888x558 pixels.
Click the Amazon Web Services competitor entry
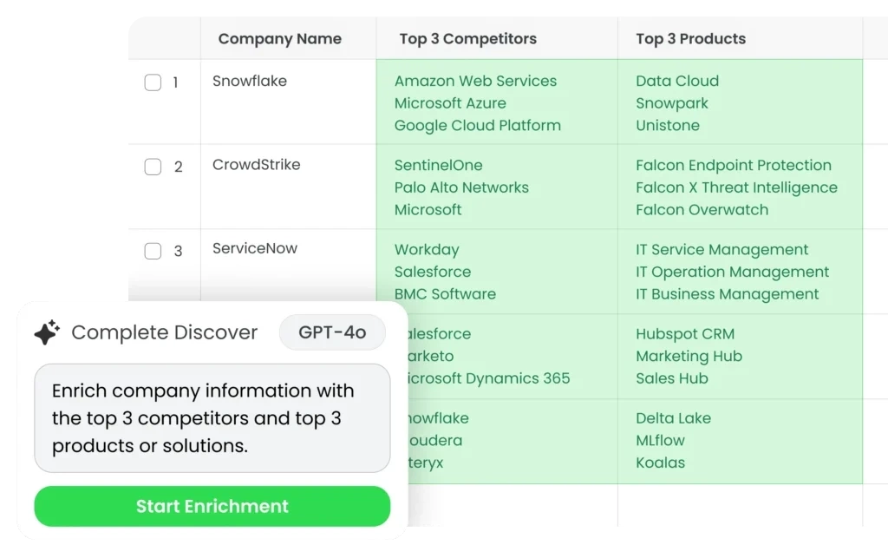coord(475,82)
